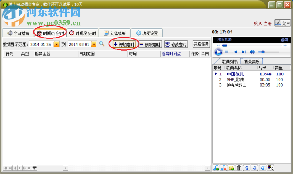This screenshot has height=174, width=293.
Task: Open the 文稿模板 tab
Action: (115, 33)
